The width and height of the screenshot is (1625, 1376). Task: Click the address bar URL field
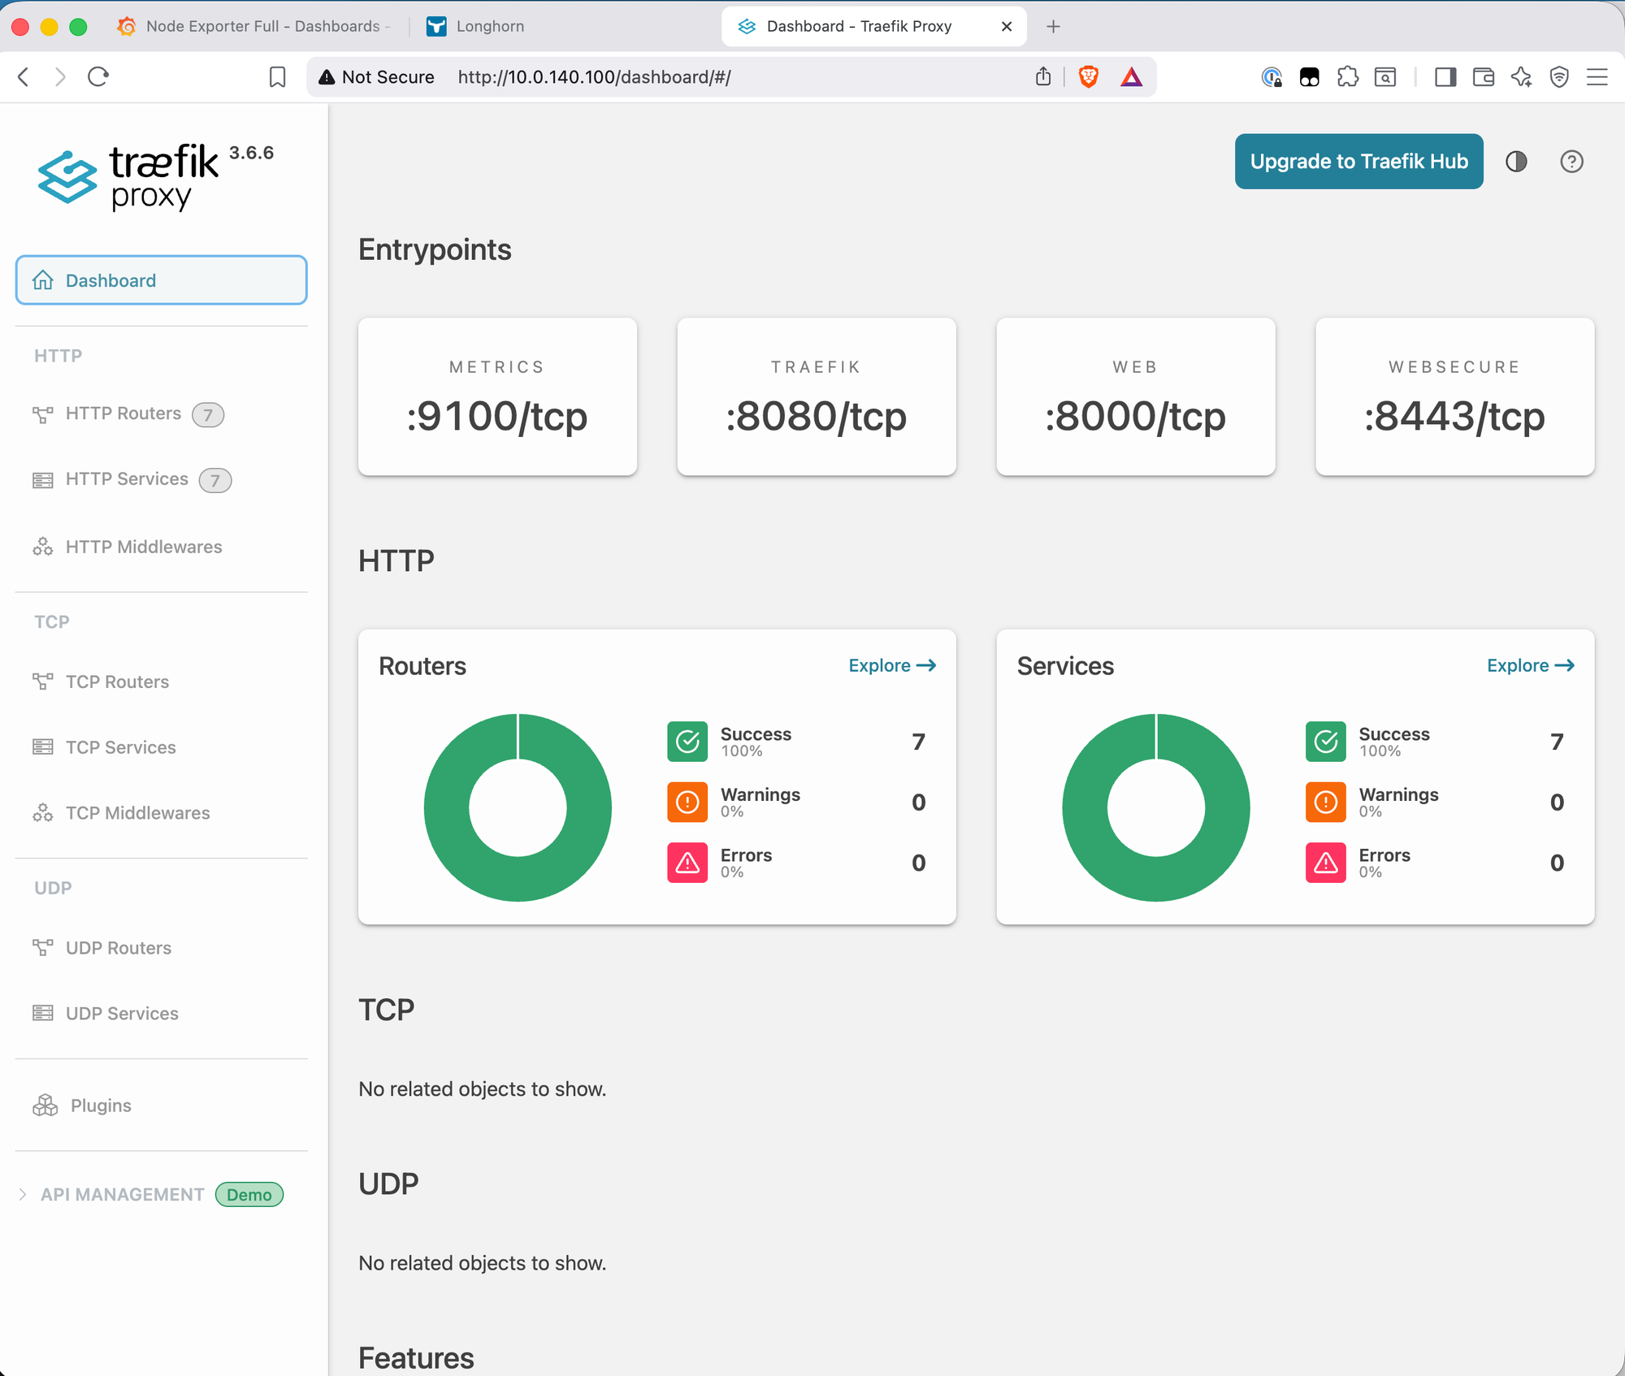click(594, 76)
